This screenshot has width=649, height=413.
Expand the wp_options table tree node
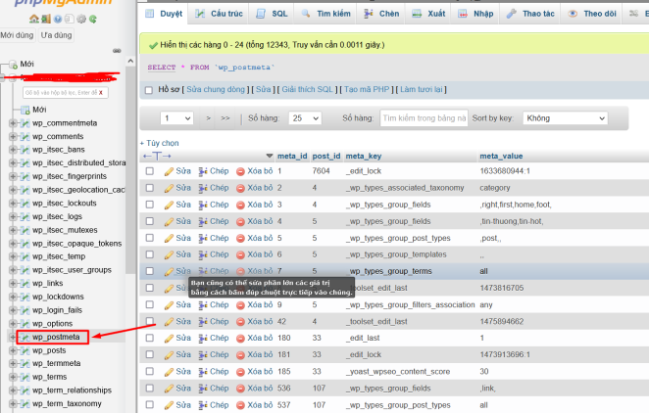point(13,323)
